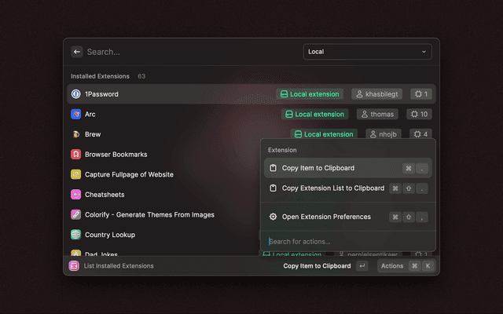The width and height of the screenshot is (503, 314).
Task: Click the Actions button in footer
Action: (x=391, y=266)
